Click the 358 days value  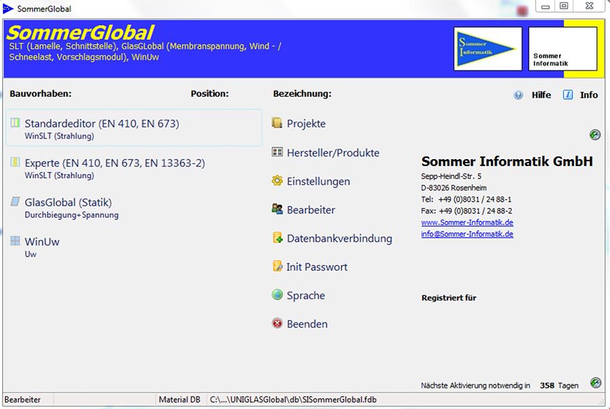(x=547, y=385)
